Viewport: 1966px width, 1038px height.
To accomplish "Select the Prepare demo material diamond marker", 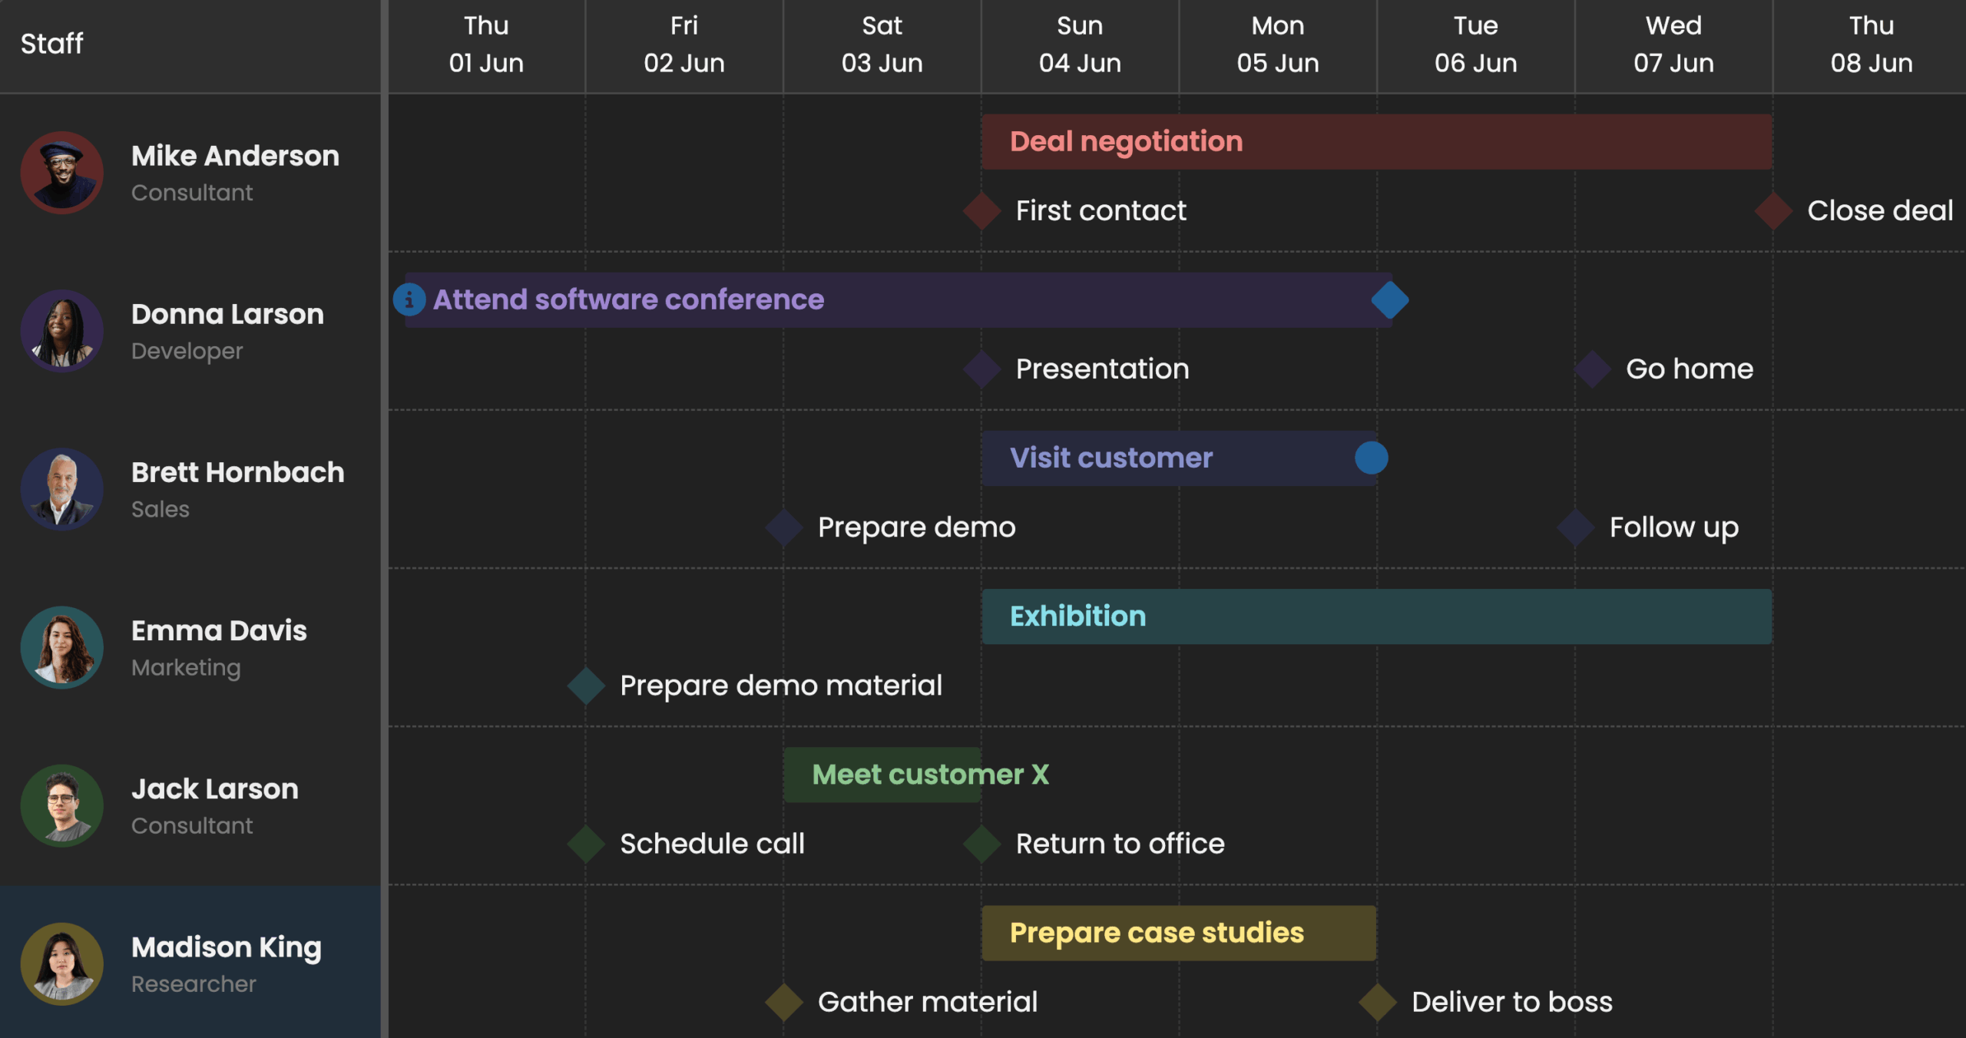I will (586, 686).
